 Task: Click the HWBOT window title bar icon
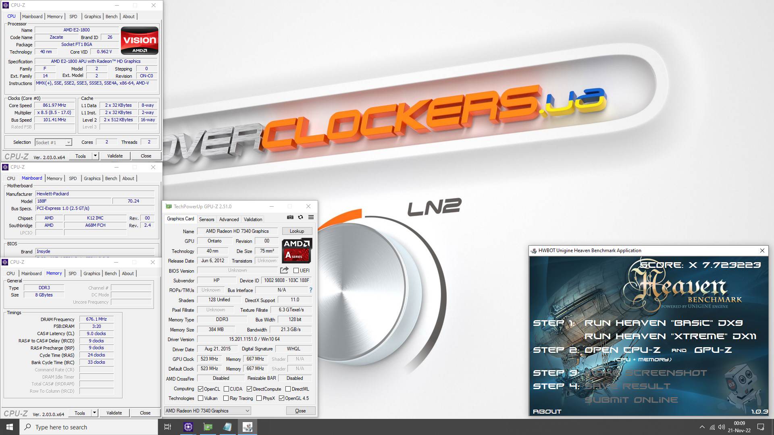pos(534,251)
